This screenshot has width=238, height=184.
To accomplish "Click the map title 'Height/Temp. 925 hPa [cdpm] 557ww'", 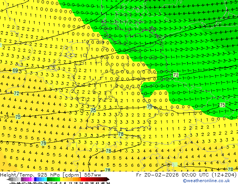I will click(x=50, y=175).
